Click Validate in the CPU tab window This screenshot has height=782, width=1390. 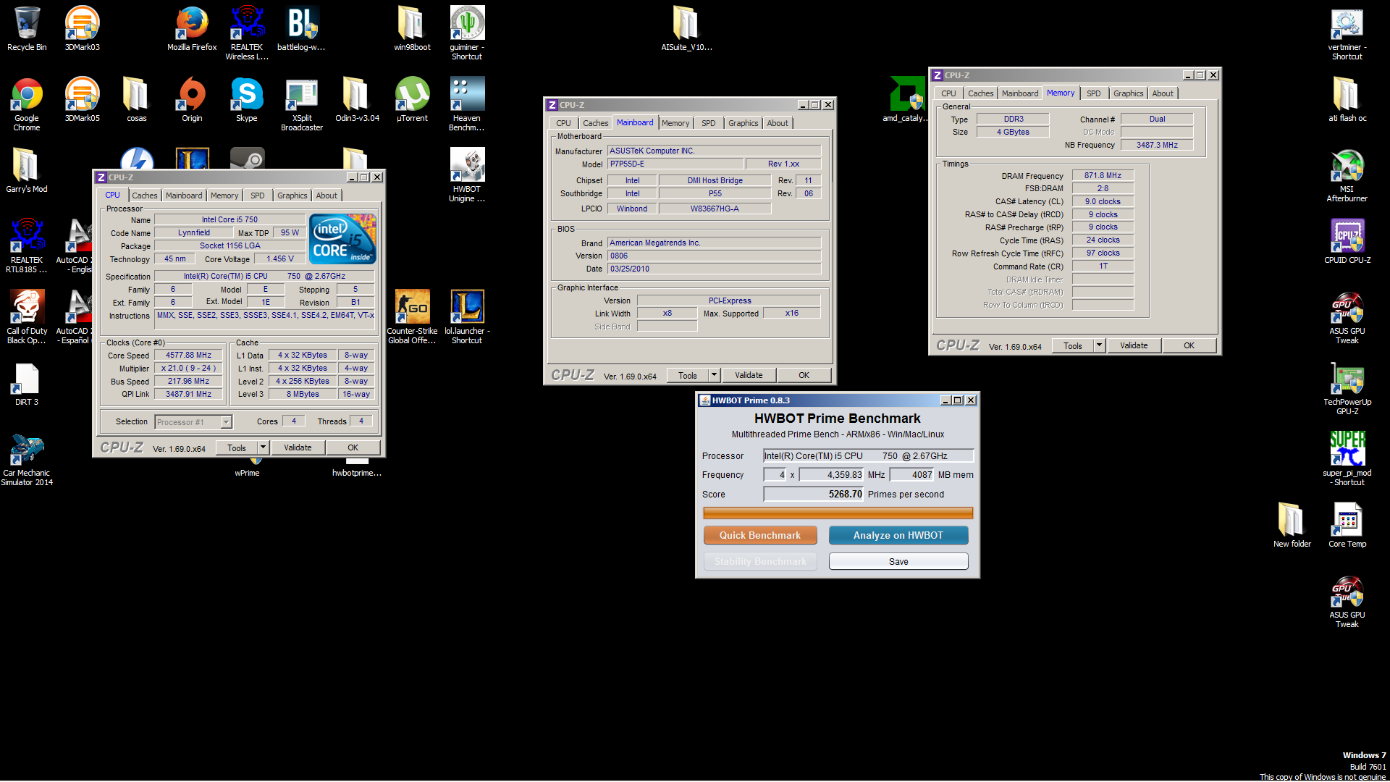[x=298, y=447]
